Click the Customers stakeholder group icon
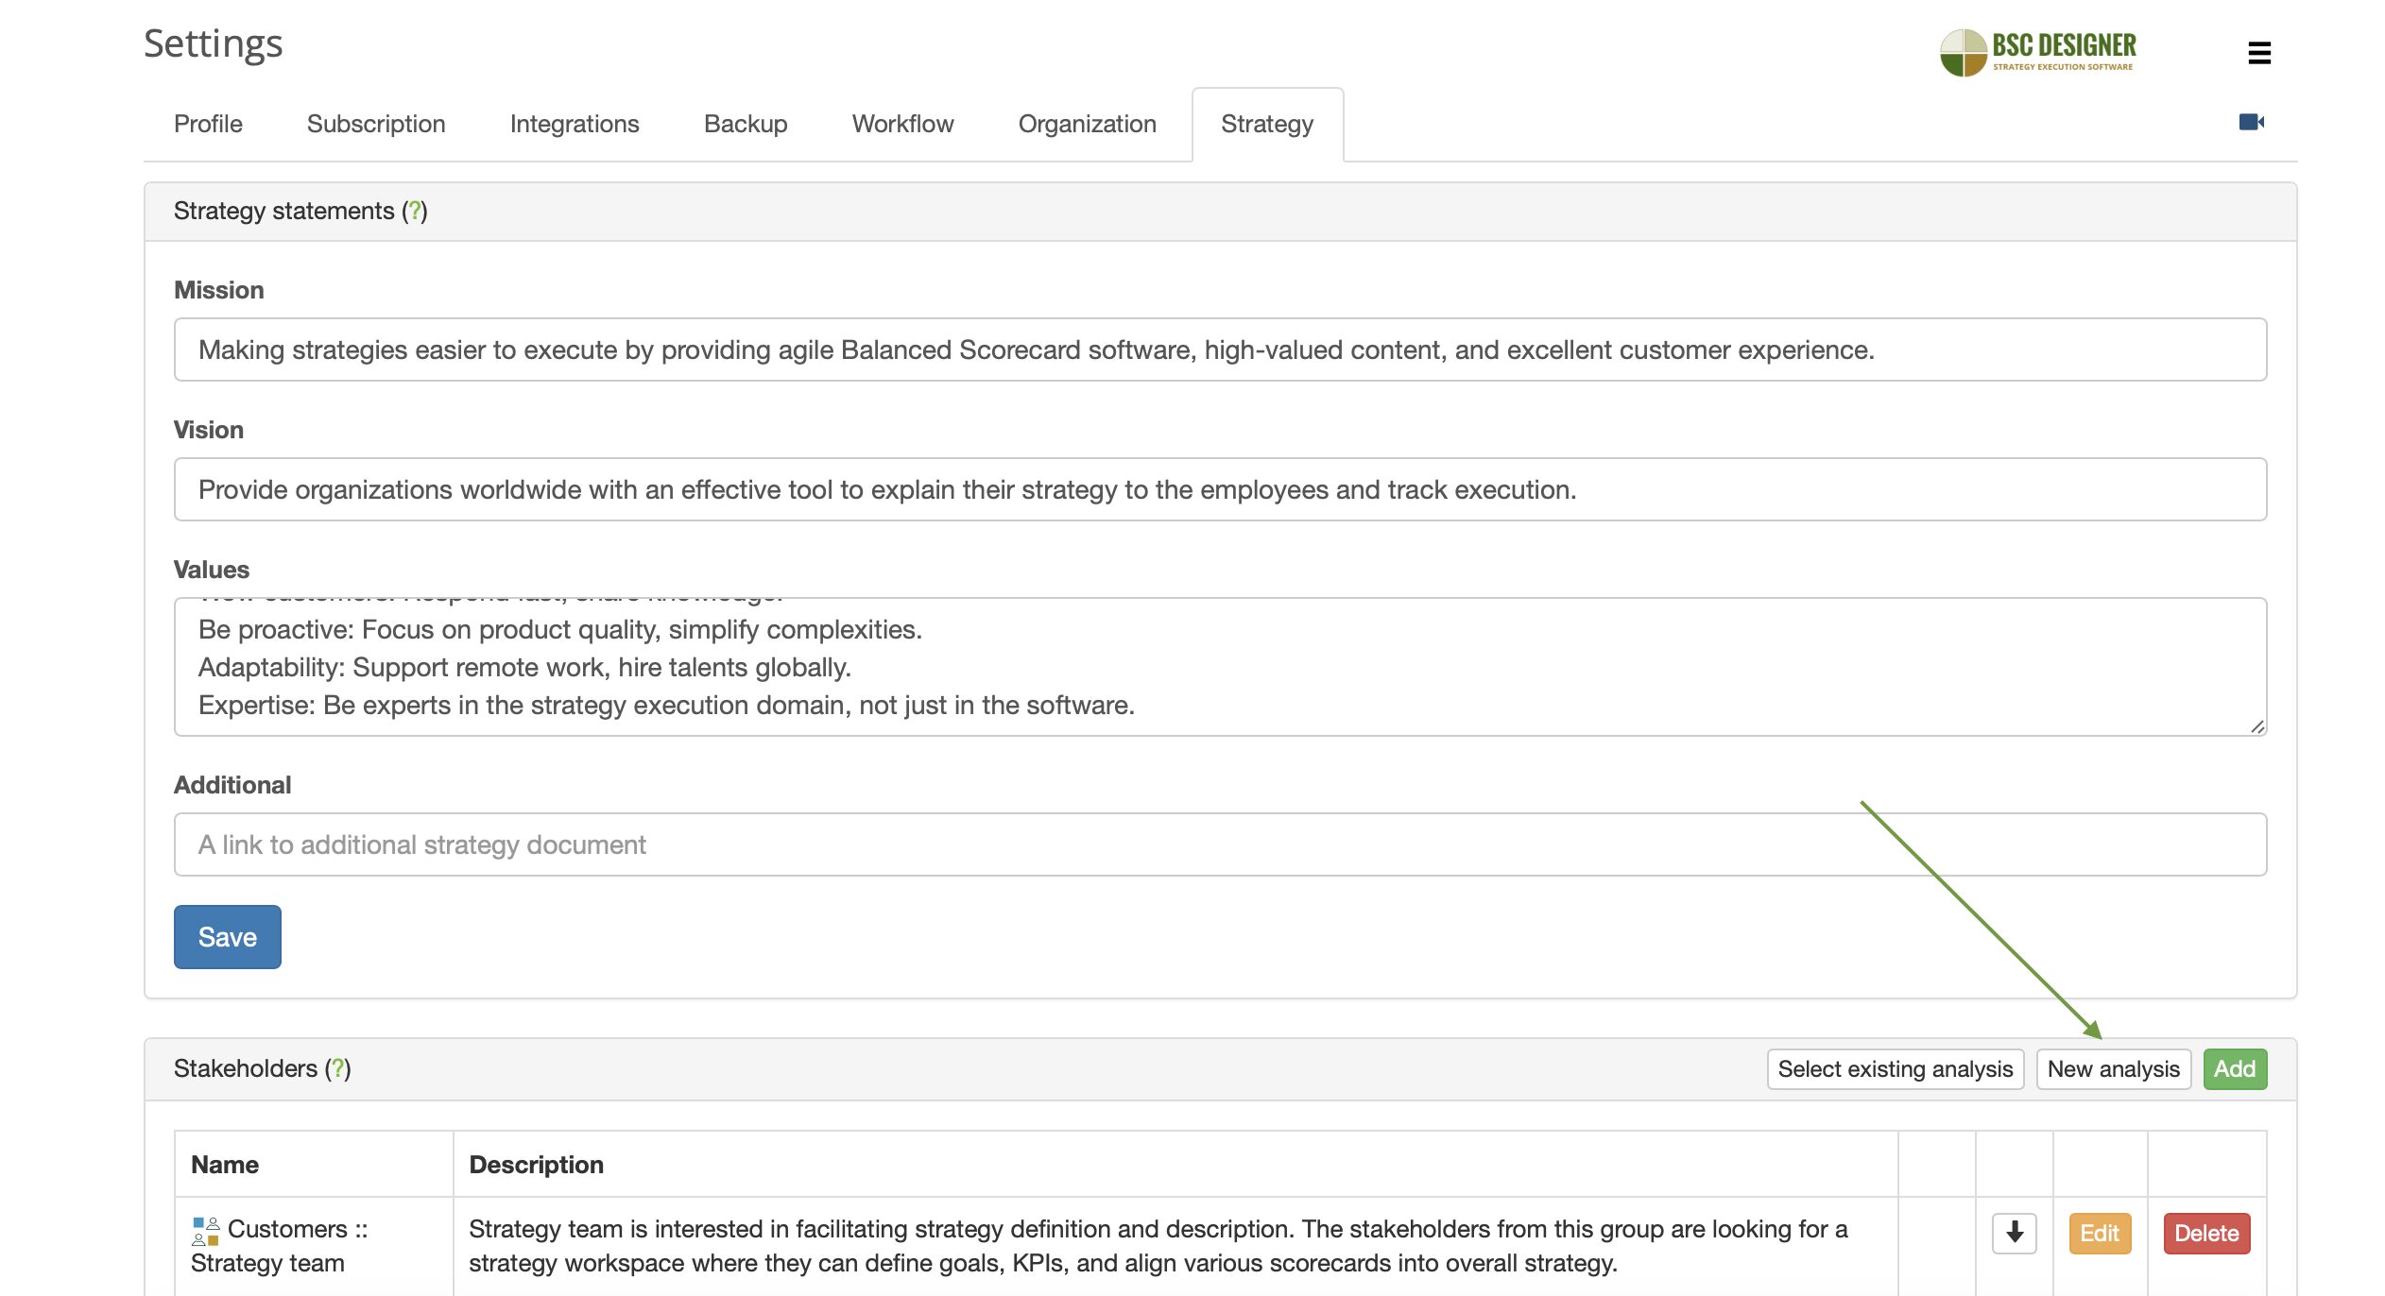This screenshot has height=1296, width=2385. point(205,1231)
